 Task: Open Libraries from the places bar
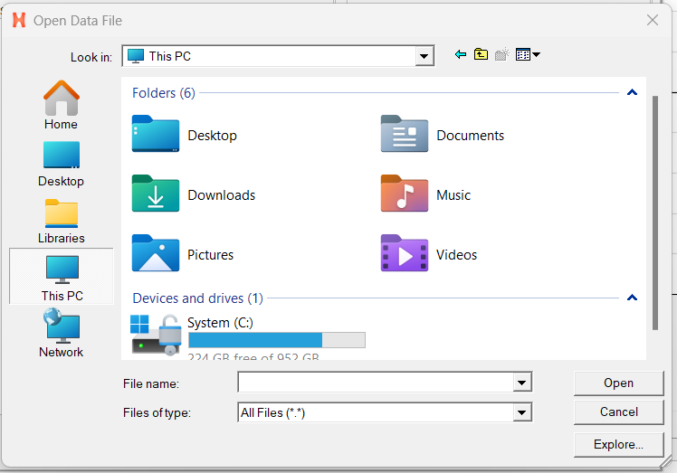(61, 221)
